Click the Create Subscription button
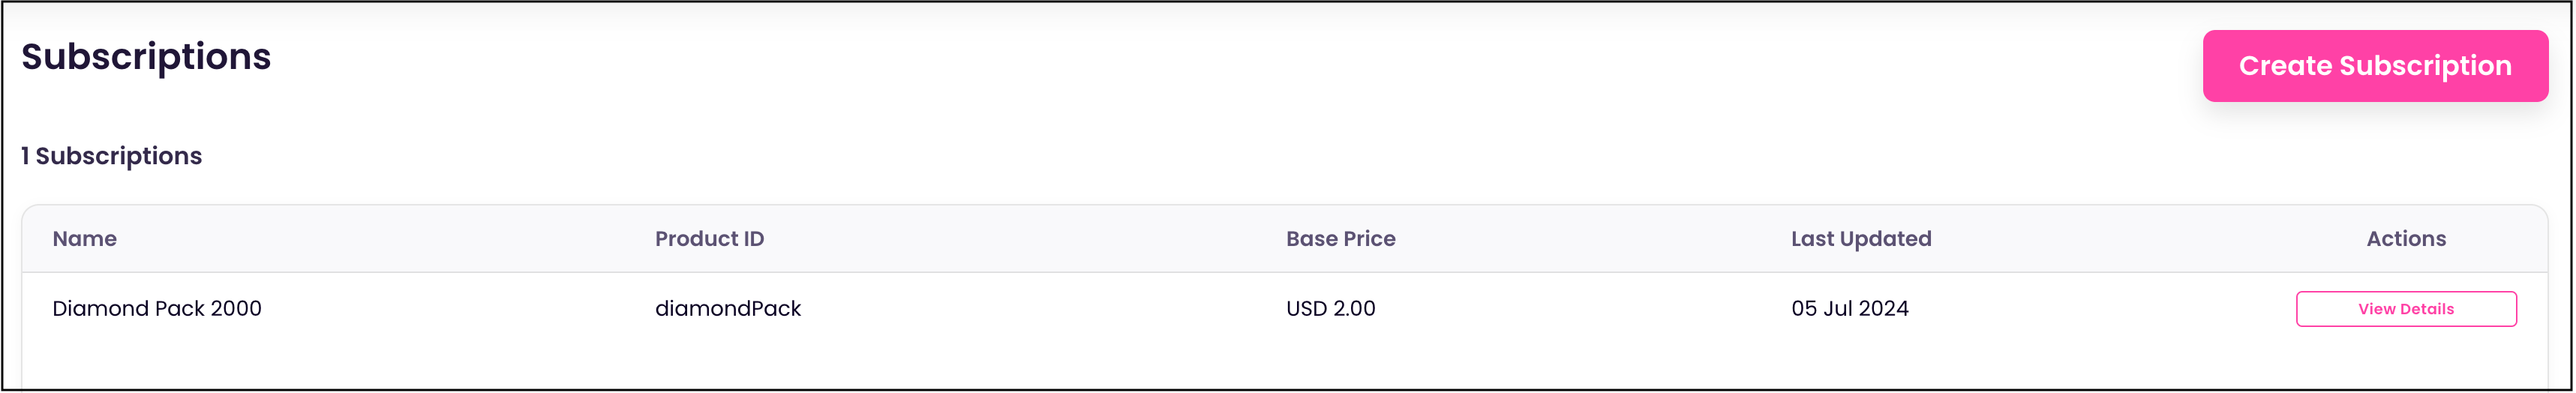This screenshot has width=2576, height=393. coord(2374,66)
